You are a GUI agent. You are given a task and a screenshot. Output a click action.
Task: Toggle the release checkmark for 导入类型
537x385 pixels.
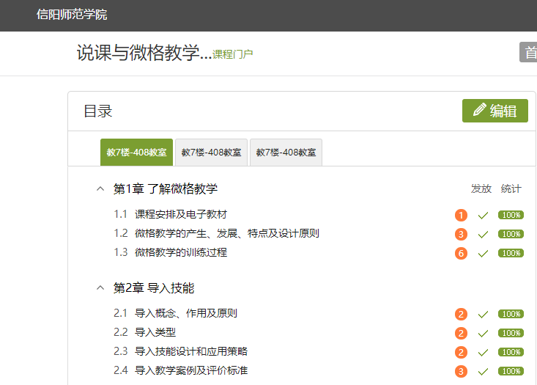click(483, 333)
